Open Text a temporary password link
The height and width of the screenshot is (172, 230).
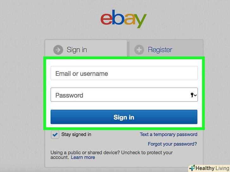(168, 134)
